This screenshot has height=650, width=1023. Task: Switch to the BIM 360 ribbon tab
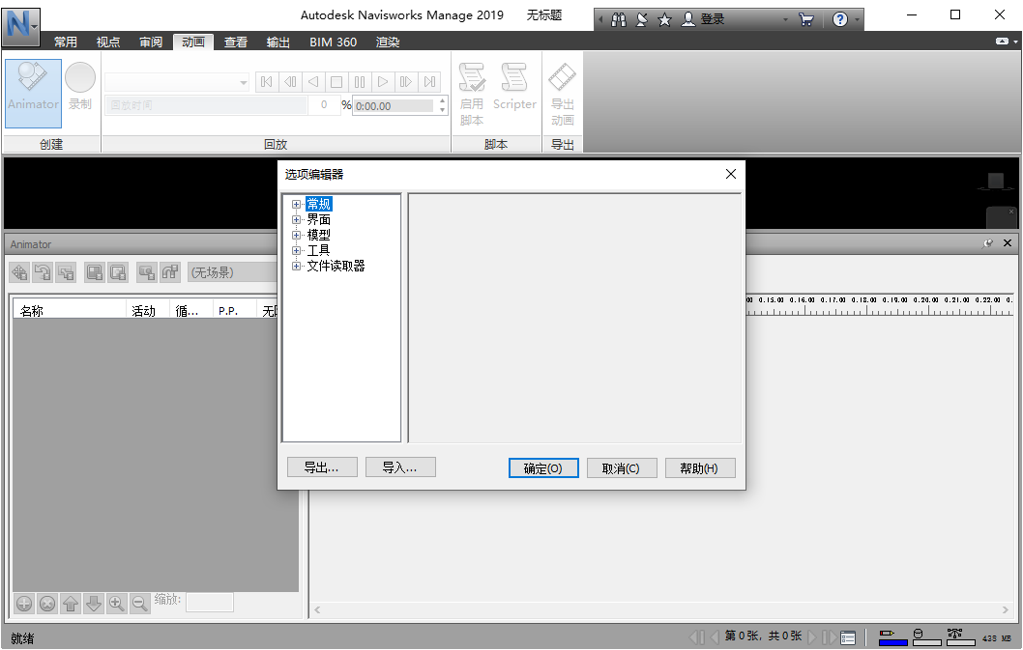tap(333, 42)
